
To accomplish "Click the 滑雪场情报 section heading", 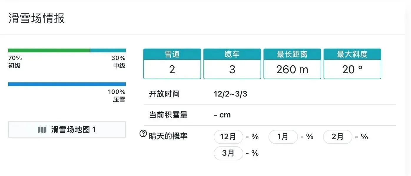I will [x=37, y=19].
